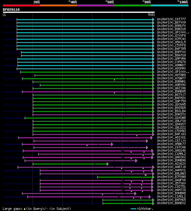Select the UniRef100_Q1KUW8 label
The width and height of the screenshot is (191, 211).
171,118
